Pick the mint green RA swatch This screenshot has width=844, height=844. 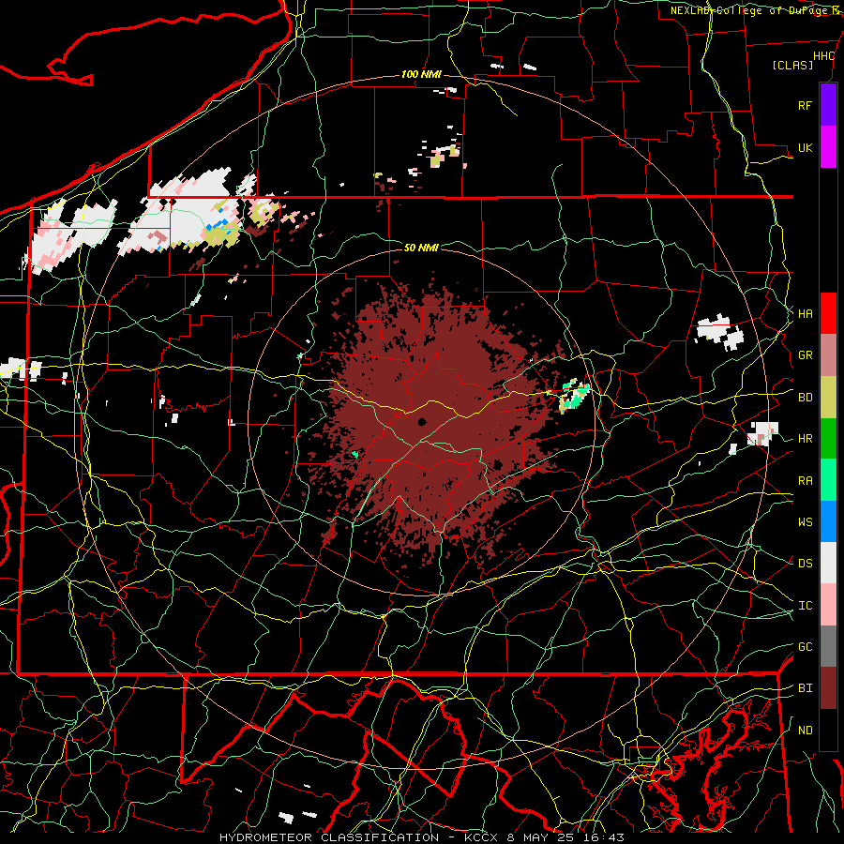click(x=828, y=480)
